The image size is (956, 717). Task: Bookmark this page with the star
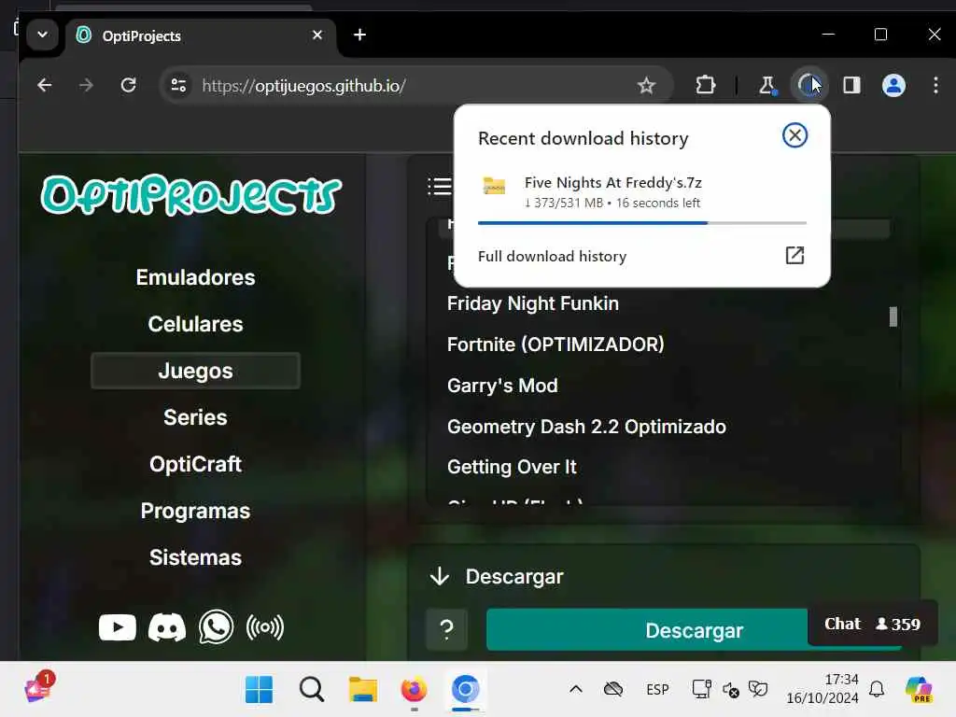point(646,85)
